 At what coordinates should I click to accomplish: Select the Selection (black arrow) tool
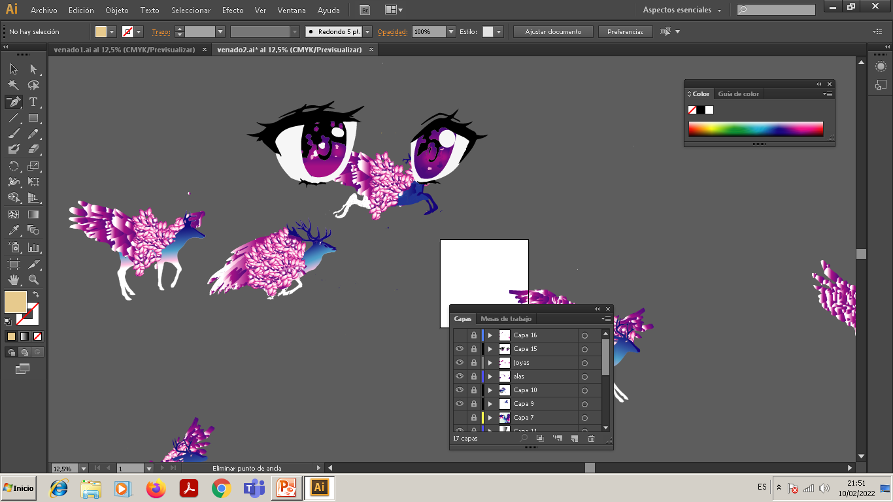click(x=14, y=69)
